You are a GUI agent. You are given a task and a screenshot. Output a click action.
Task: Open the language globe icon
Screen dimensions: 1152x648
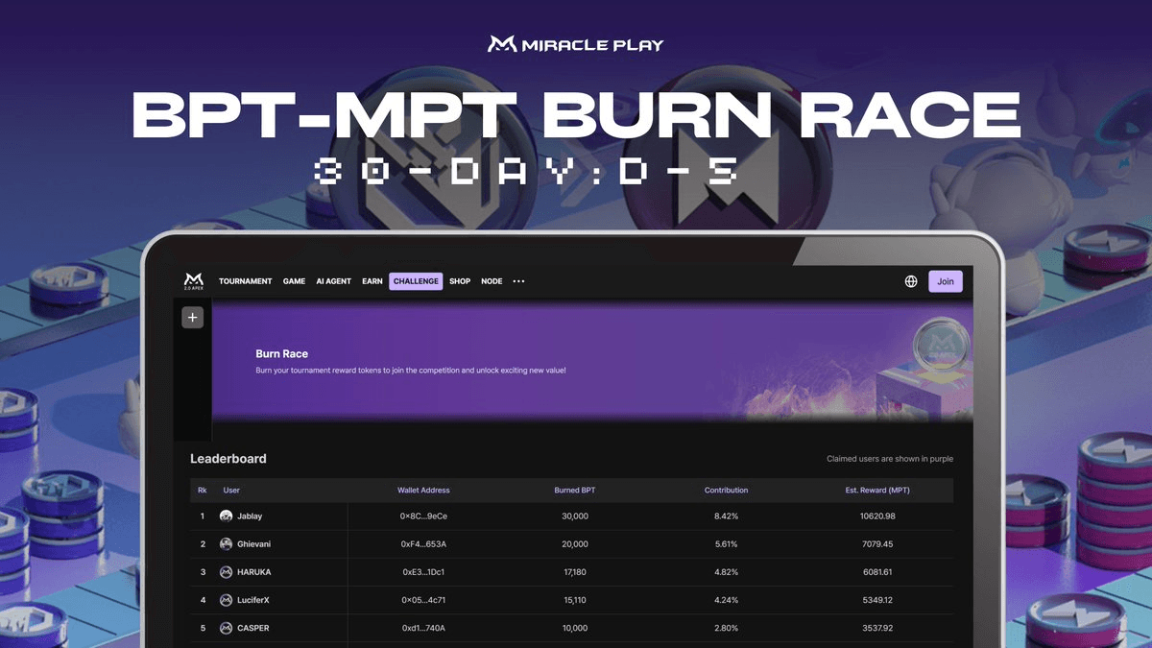tap(911, 281)
